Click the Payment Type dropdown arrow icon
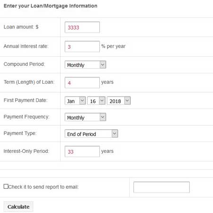Image resolution: width=213 pixels, height=213 pixels. pyautogui.click(x=115, y=133)
